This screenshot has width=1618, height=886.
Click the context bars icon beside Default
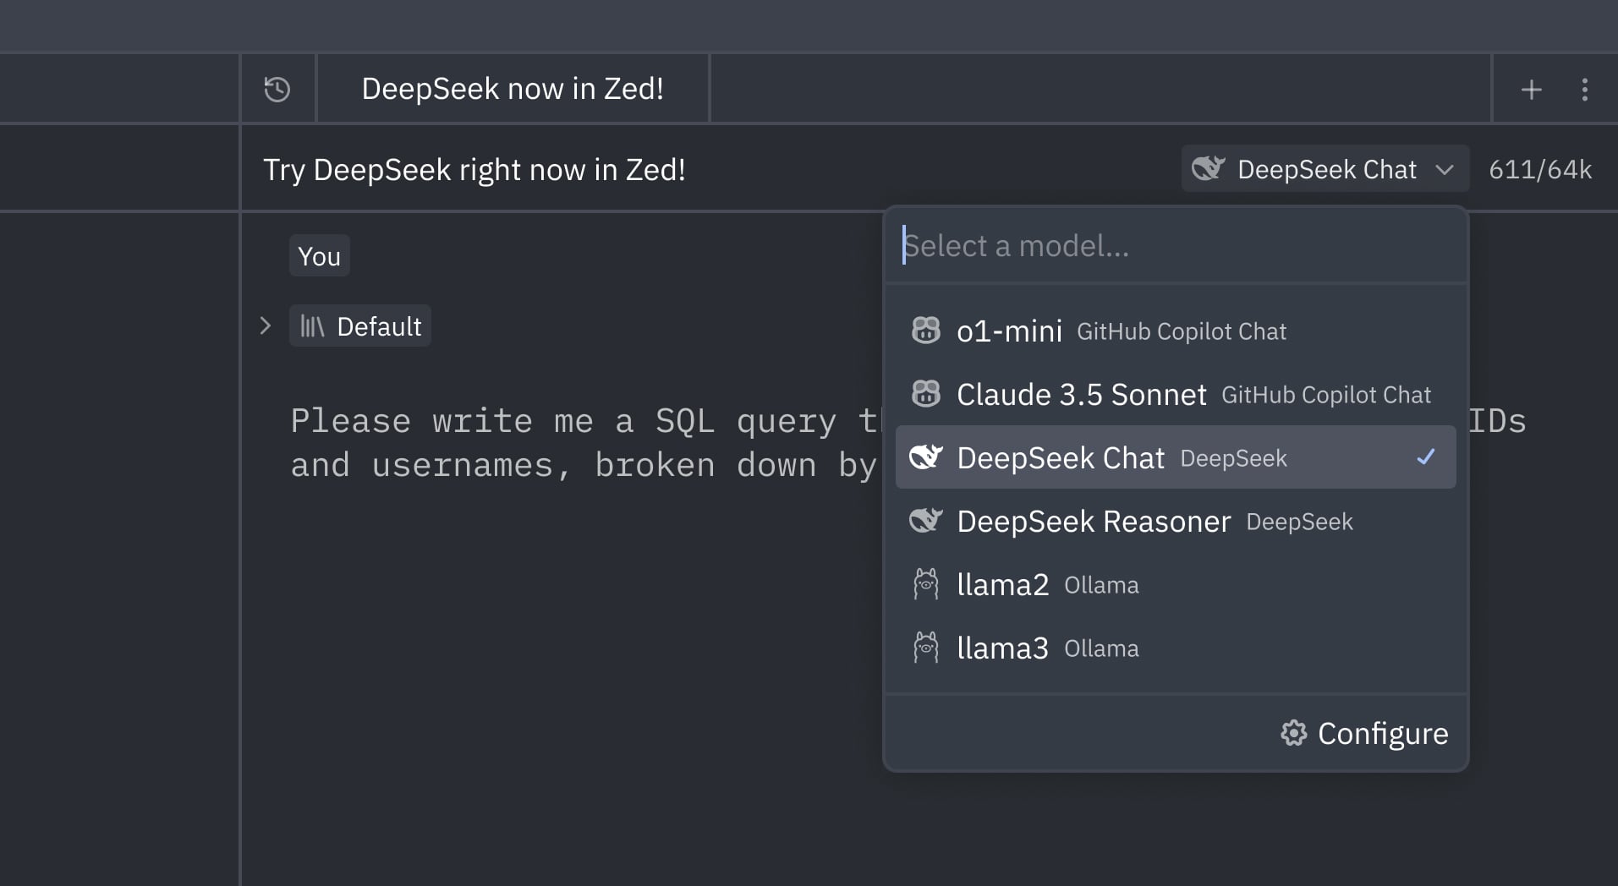(313, 325)
